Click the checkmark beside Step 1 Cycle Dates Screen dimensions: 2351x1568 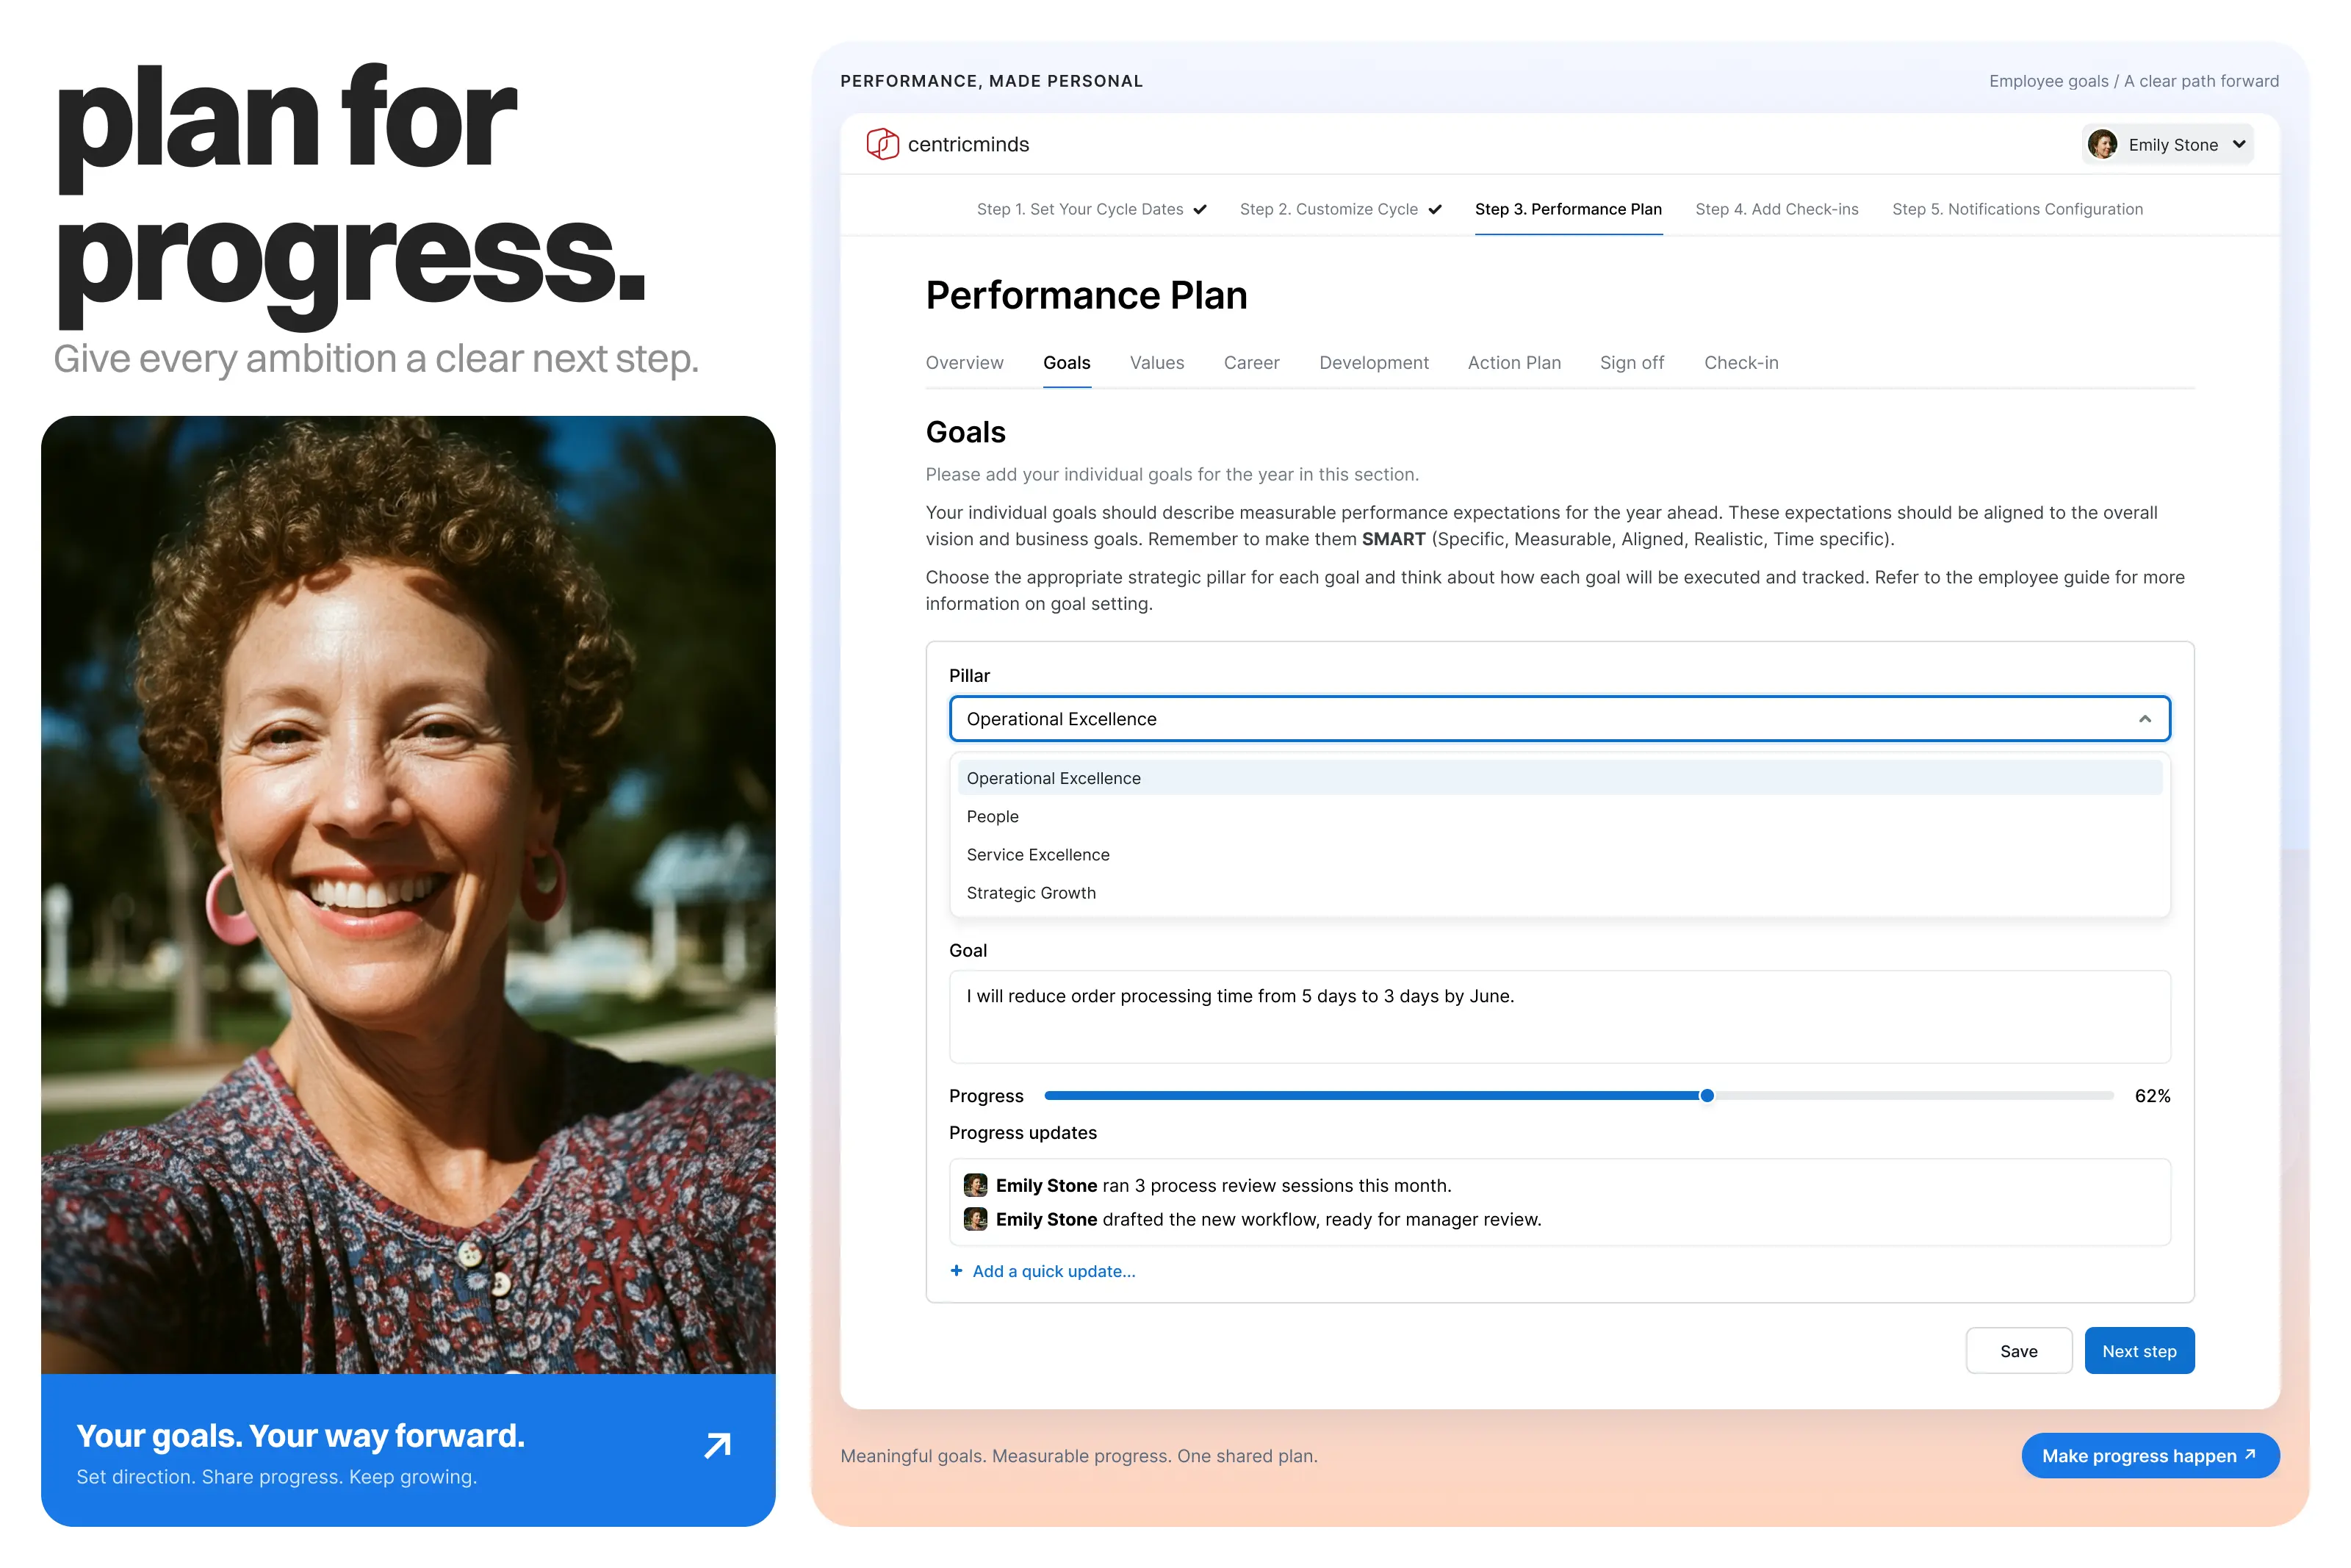coord(1200,209)
